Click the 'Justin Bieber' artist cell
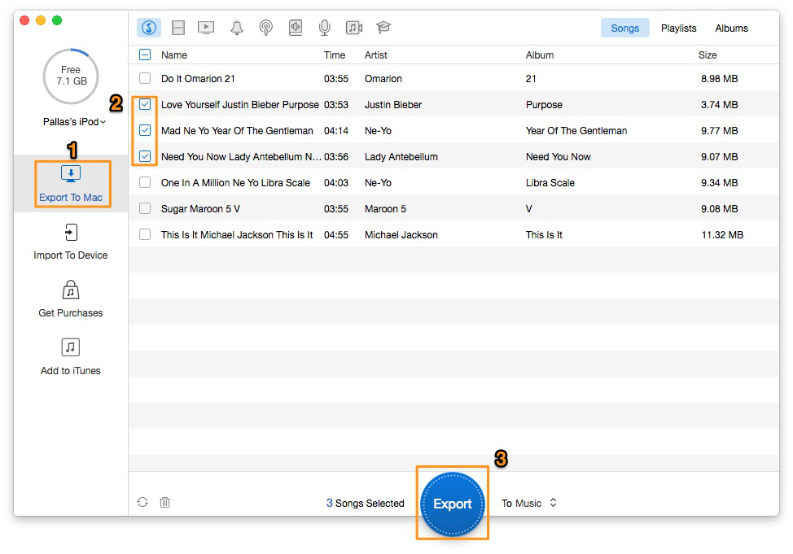This screenshot has height=554, width=793. 393,105
